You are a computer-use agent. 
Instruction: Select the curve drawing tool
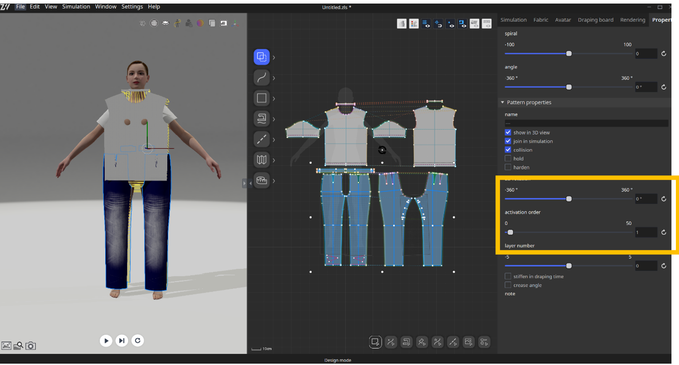(x=262, y=78)
